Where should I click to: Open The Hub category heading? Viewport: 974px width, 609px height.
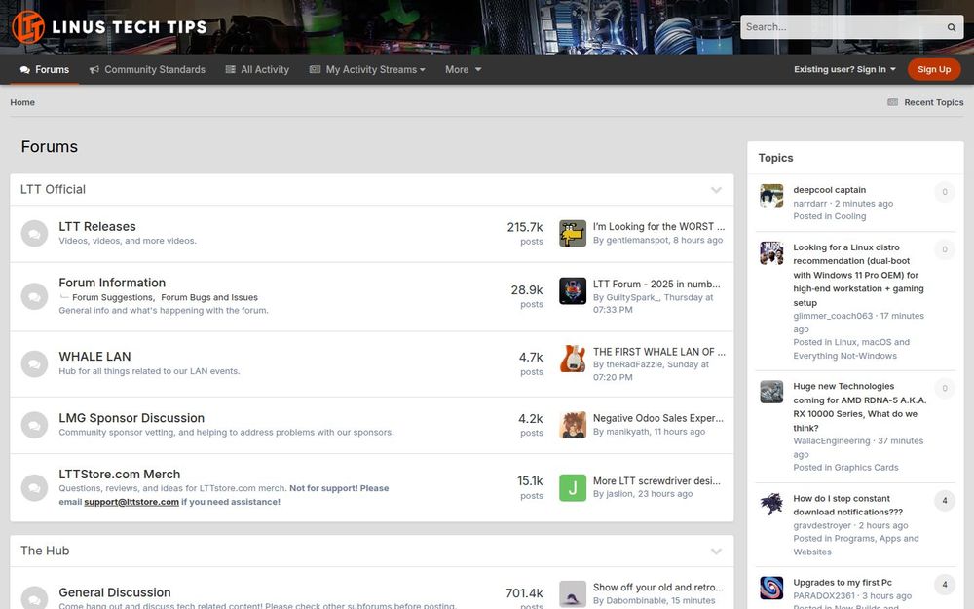[45, 551]
